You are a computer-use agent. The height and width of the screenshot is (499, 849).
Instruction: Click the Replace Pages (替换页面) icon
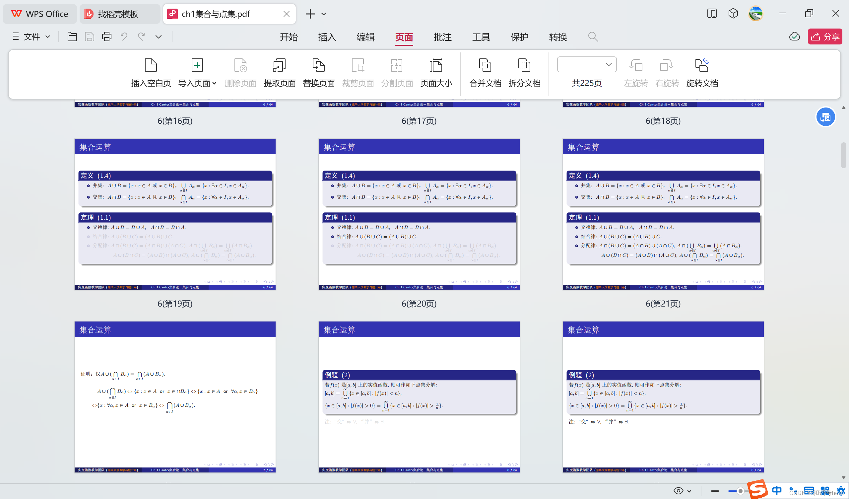318,65
